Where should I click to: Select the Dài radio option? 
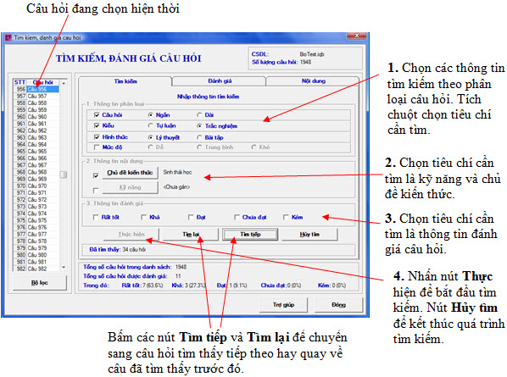pos(199,115)
